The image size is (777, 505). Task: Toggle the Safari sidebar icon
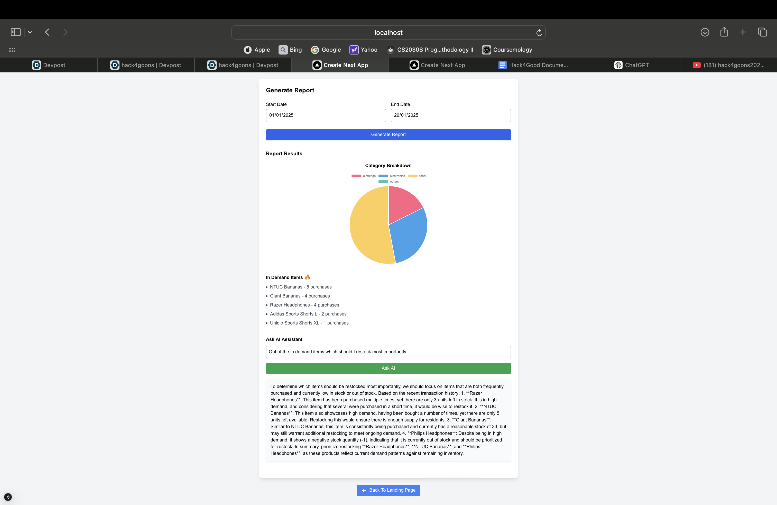pyautogui.click(x=15, y=32)
